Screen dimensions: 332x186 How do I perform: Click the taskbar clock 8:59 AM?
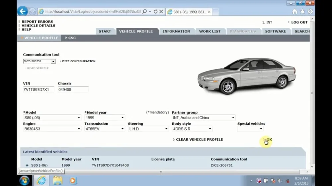click(301, 178)
